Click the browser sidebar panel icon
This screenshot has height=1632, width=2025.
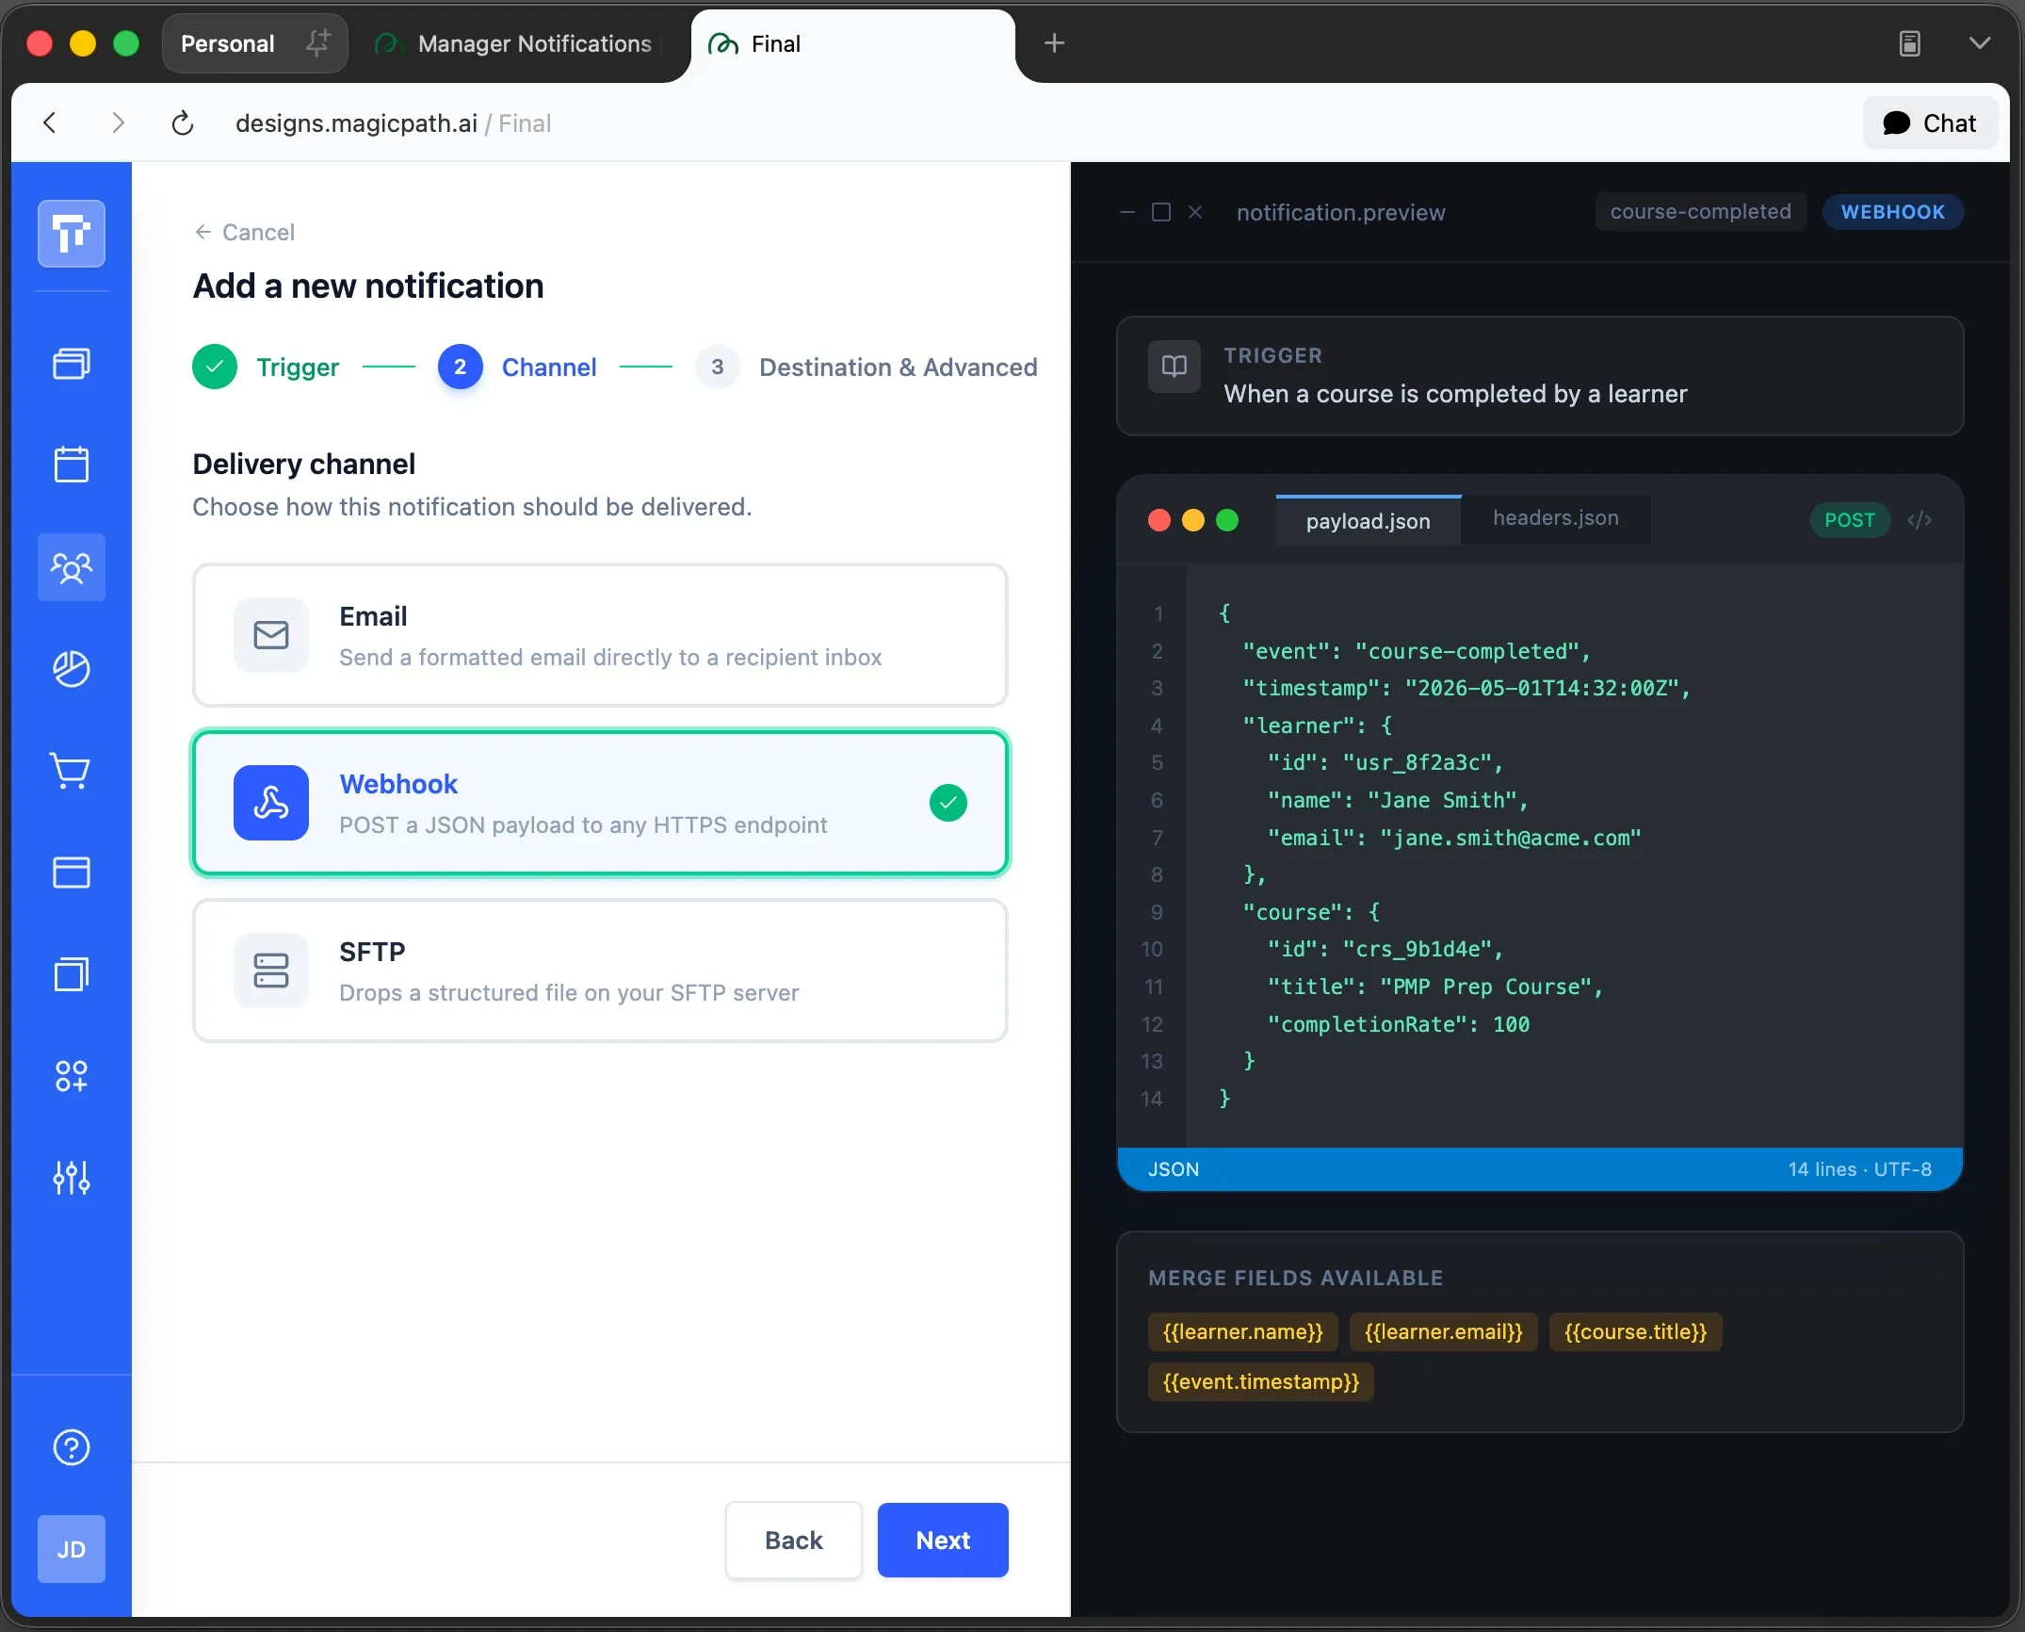1910,43
